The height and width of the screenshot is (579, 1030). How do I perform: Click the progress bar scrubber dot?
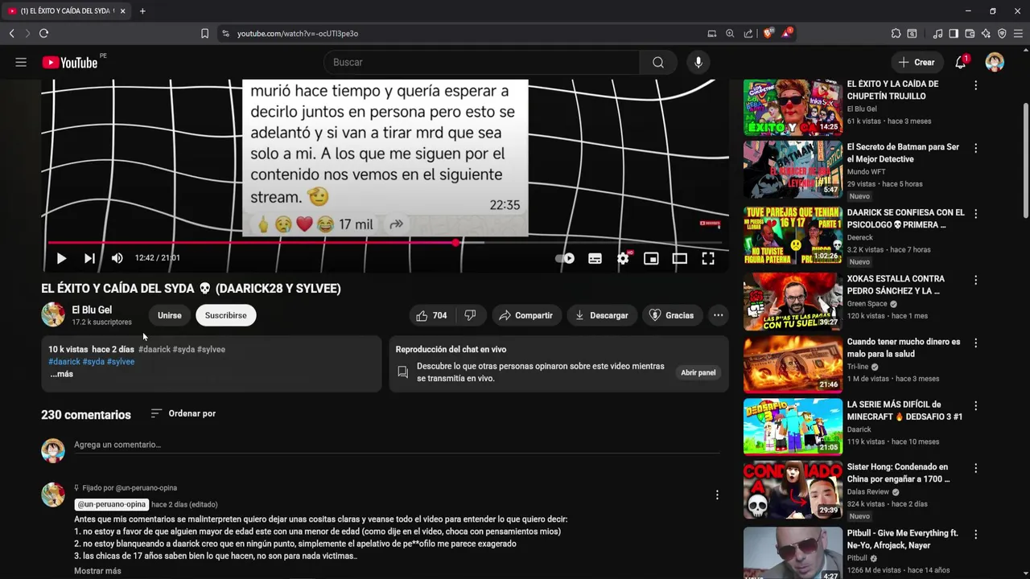coord(455,242)
